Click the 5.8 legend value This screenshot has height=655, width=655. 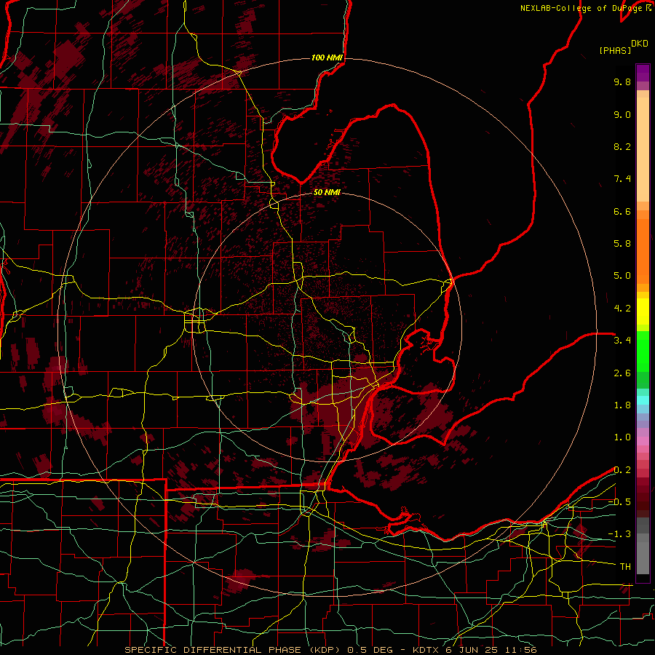(622, 244)
